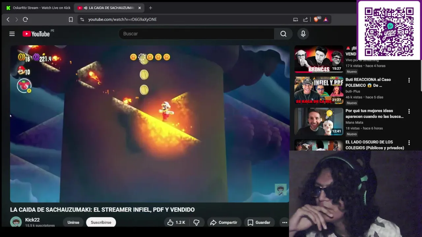Close the LA CAIDA DE SACHAUZUMAKI tab

coord(139,8)
